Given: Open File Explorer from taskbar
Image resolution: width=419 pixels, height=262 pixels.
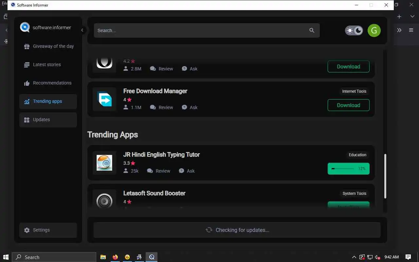Looking at the screenshot, I should tap(103, 257).
